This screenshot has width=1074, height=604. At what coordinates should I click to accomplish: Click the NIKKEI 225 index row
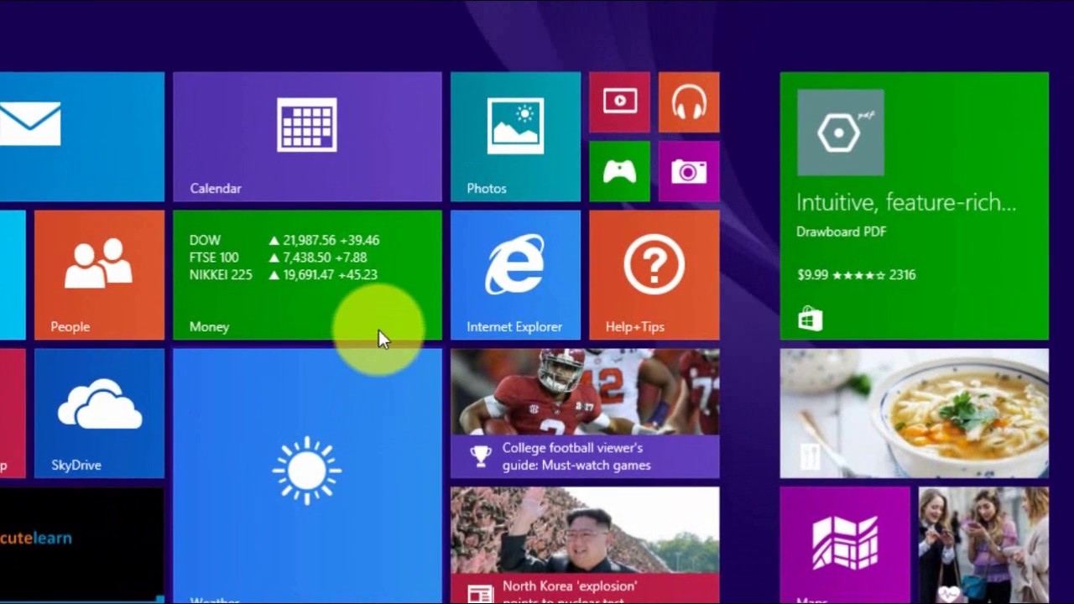(x=284, y=274)
